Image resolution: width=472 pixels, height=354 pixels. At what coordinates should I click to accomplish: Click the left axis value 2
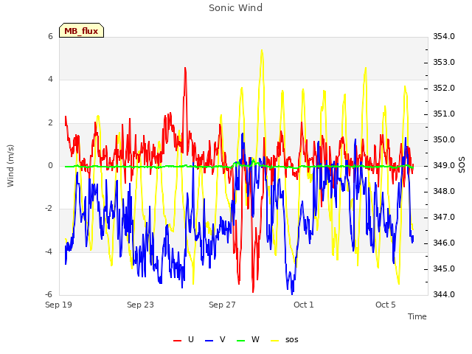pos(50,122)
